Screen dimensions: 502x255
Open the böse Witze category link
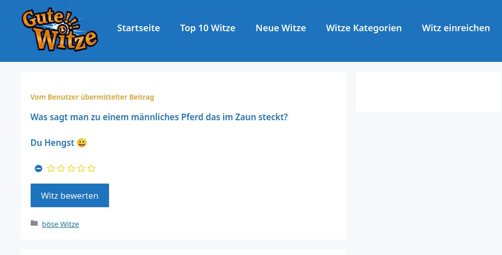pyautogui.click(x=60, y=224)
